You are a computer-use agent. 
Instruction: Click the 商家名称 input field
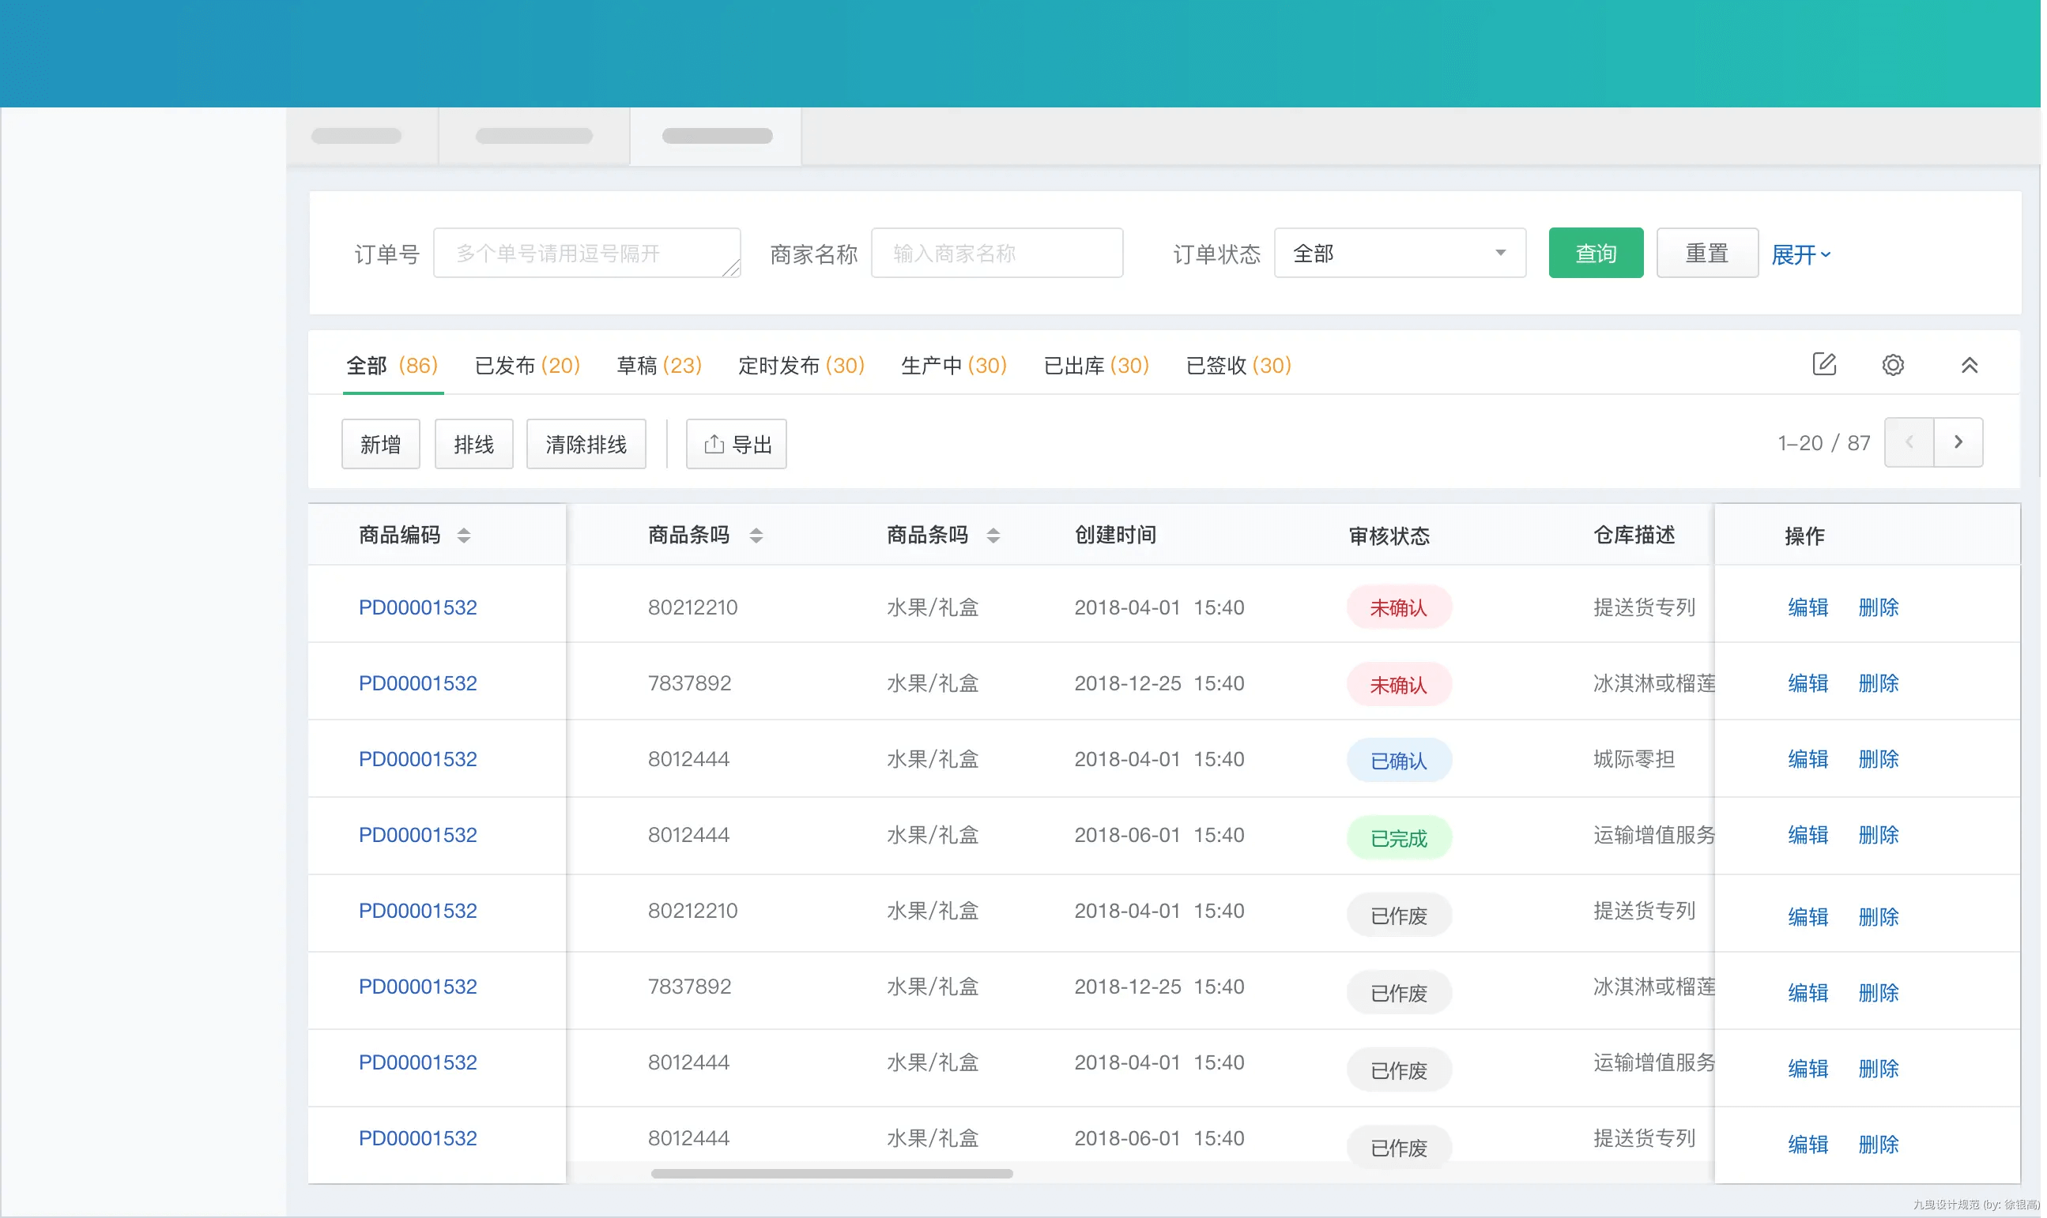tap(997, 254)
